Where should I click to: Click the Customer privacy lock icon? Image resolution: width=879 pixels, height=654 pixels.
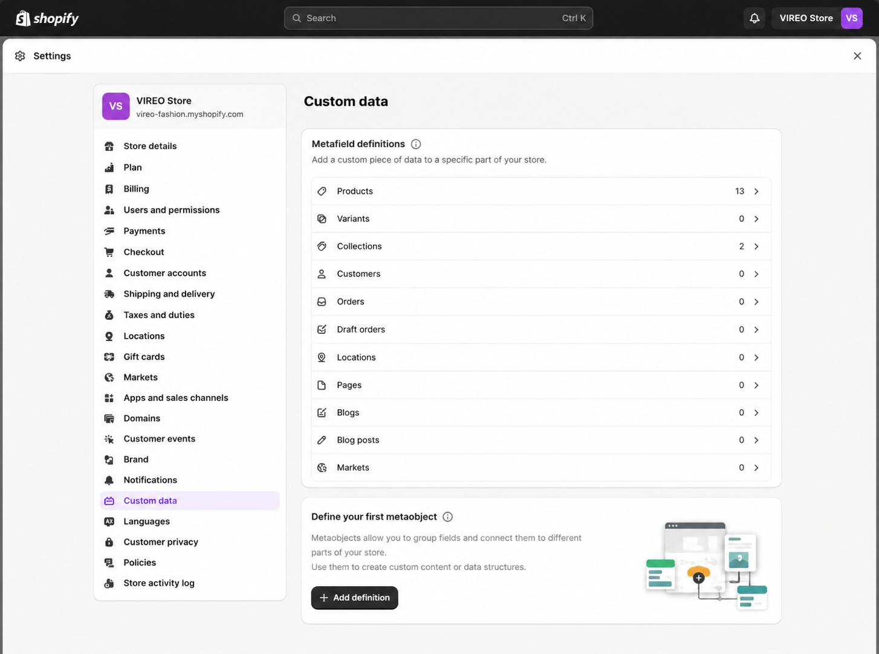coord(109,542)
